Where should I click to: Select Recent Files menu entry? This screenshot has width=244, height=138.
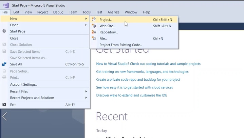[x=45, y=91]
